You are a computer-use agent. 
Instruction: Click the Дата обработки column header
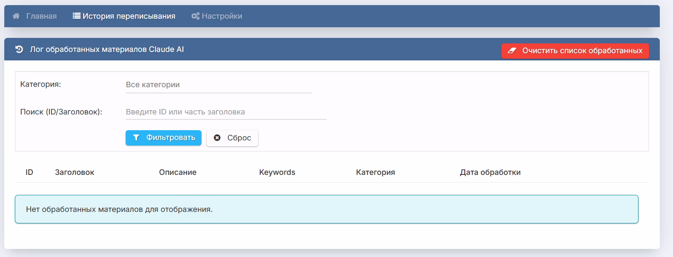(490, 172)
